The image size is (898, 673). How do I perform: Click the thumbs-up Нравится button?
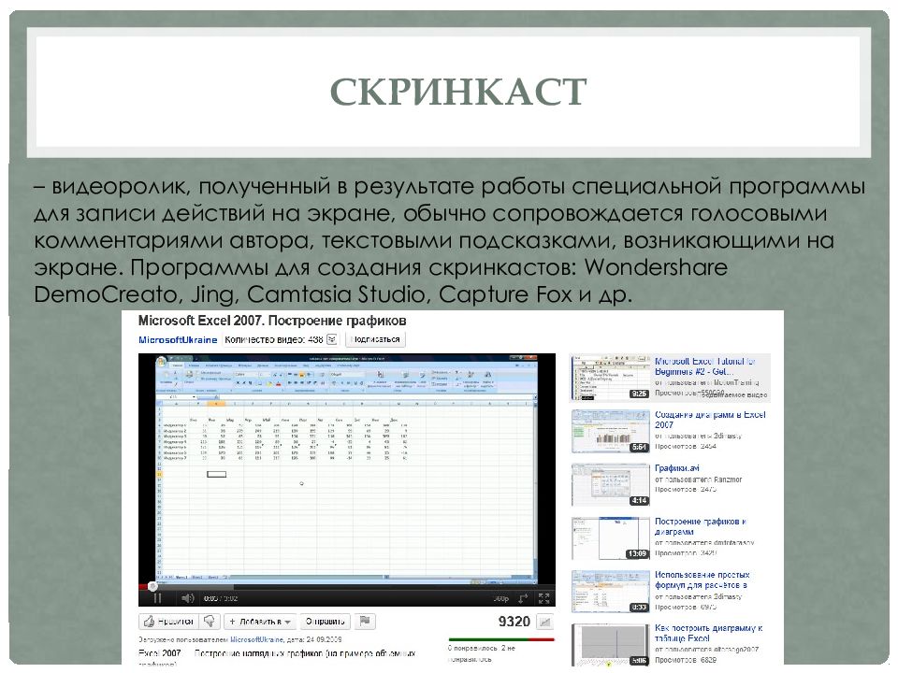pos(168,622)
